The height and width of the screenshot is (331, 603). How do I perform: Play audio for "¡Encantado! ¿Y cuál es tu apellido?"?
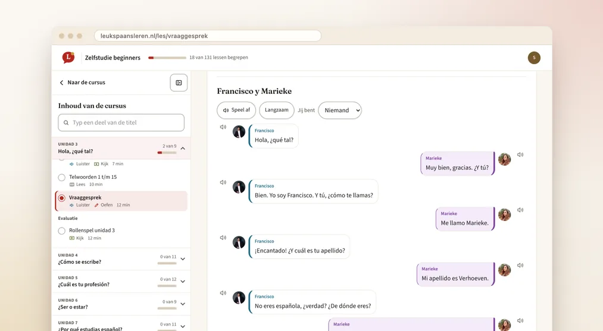click(x=223, y=238)
